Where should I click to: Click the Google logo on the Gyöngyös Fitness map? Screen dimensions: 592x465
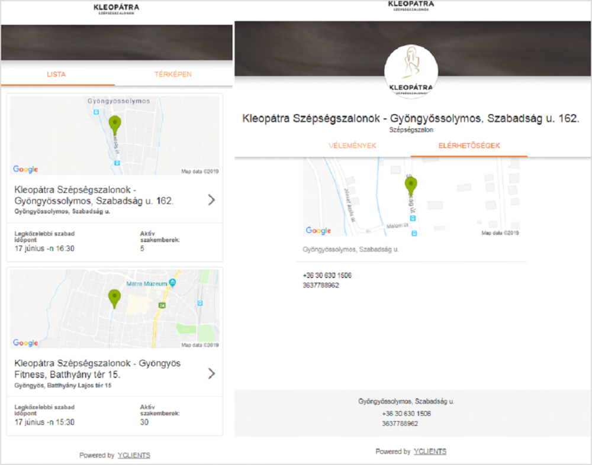[25, 343]
